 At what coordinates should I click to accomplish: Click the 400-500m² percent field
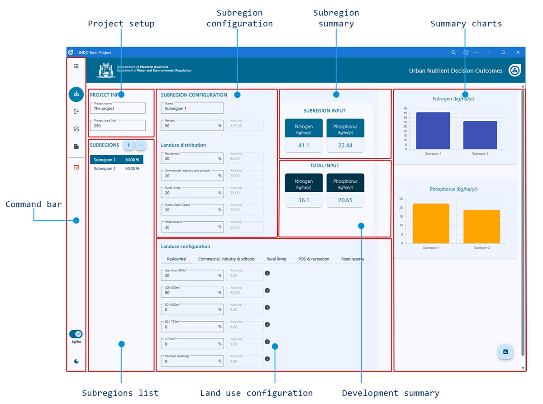pos(192,292)
